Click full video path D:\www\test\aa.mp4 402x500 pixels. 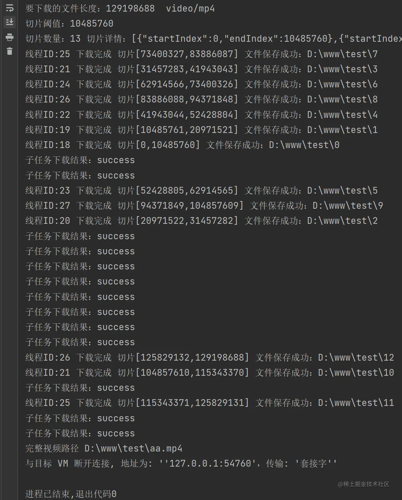pyautogui.click(x=133, y=448)
